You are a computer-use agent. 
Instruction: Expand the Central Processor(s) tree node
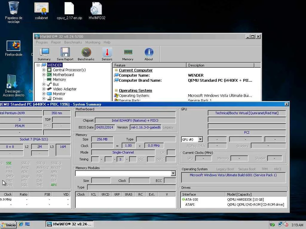44,70
